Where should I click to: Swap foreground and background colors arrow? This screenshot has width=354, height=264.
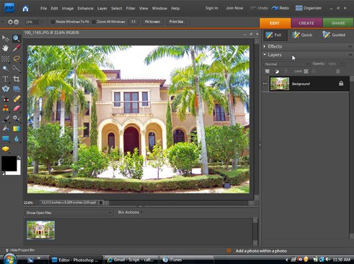[x=19, y=158]
